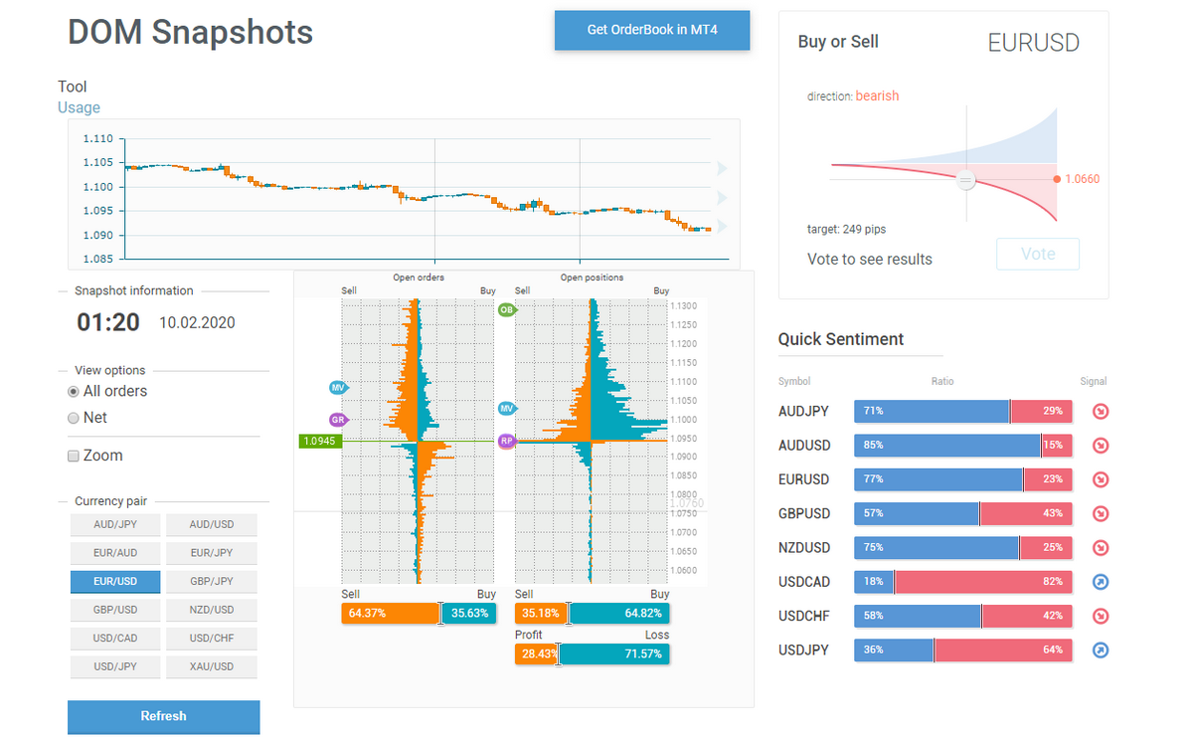Viewport: 1193px width, 746px height.
Task: Enable the Zoom checkbox
Action: (73, 455)
